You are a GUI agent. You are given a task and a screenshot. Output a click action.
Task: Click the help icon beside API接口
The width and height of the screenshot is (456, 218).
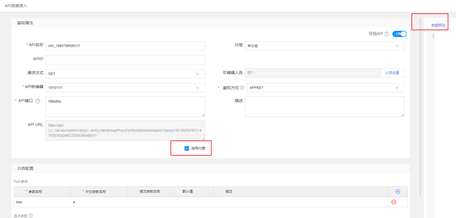tap(38, 101)
